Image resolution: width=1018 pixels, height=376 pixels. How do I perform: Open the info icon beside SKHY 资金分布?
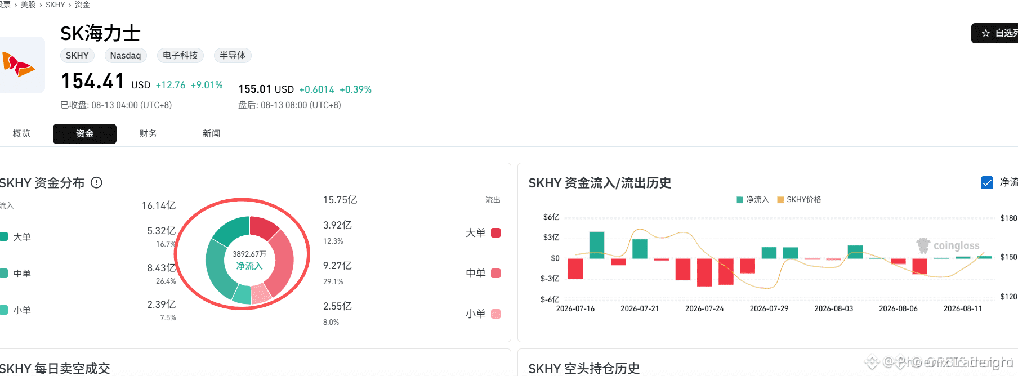click(x=97, y=182)
